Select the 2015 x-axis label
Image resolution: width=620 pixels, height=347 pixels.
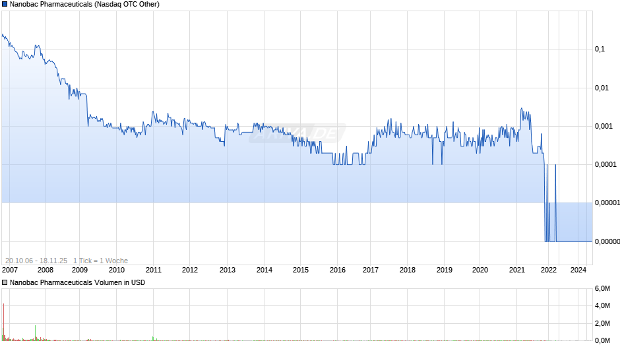pos(301,270)
